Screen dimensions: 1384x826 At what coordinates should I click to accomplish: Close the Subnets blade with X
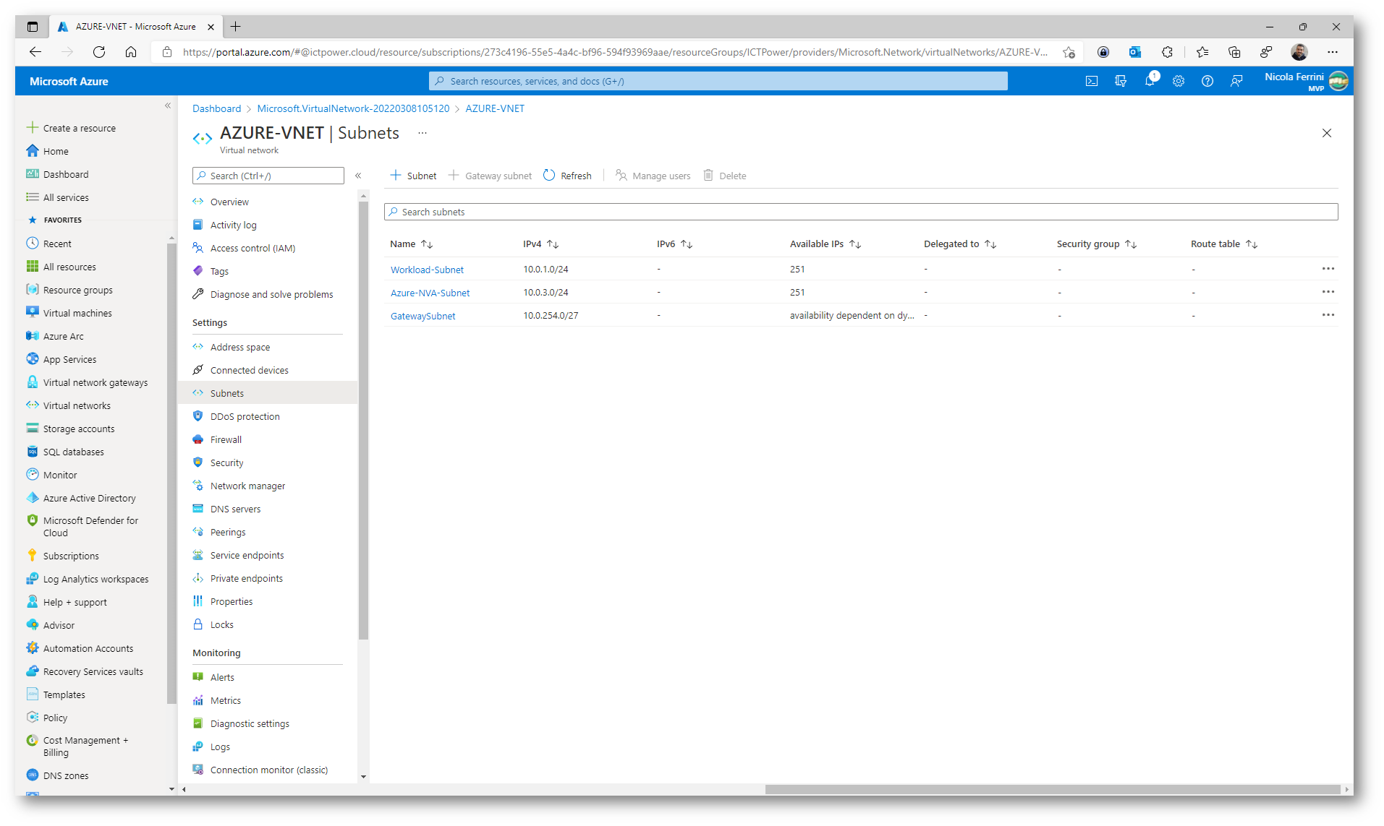(x=1327, y=133)
